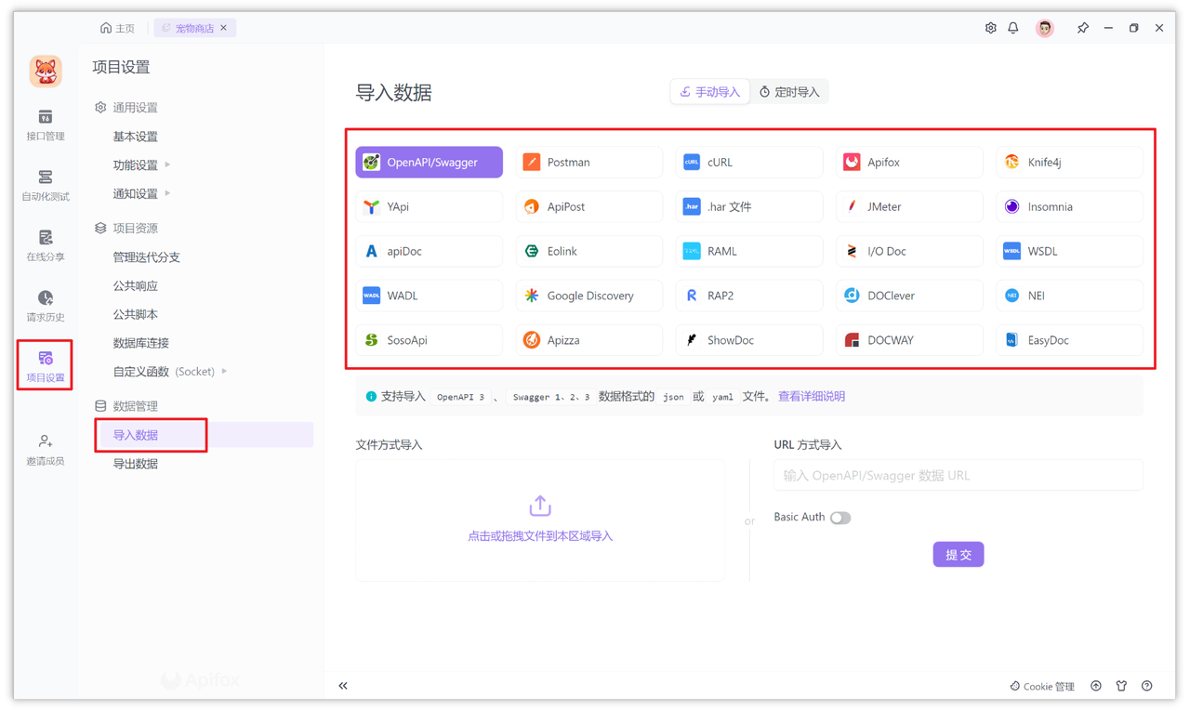Choose Postman import format
This screenshot has width=1190, height=710.
[x=589, y=162]
